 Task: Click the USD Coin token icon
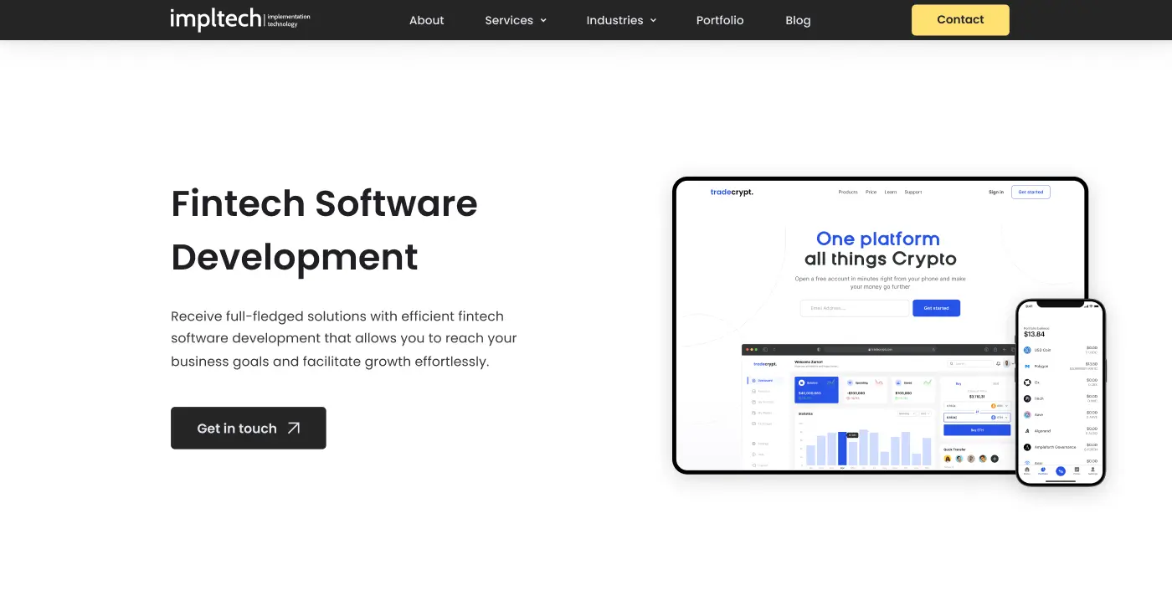pos(1027,350)
